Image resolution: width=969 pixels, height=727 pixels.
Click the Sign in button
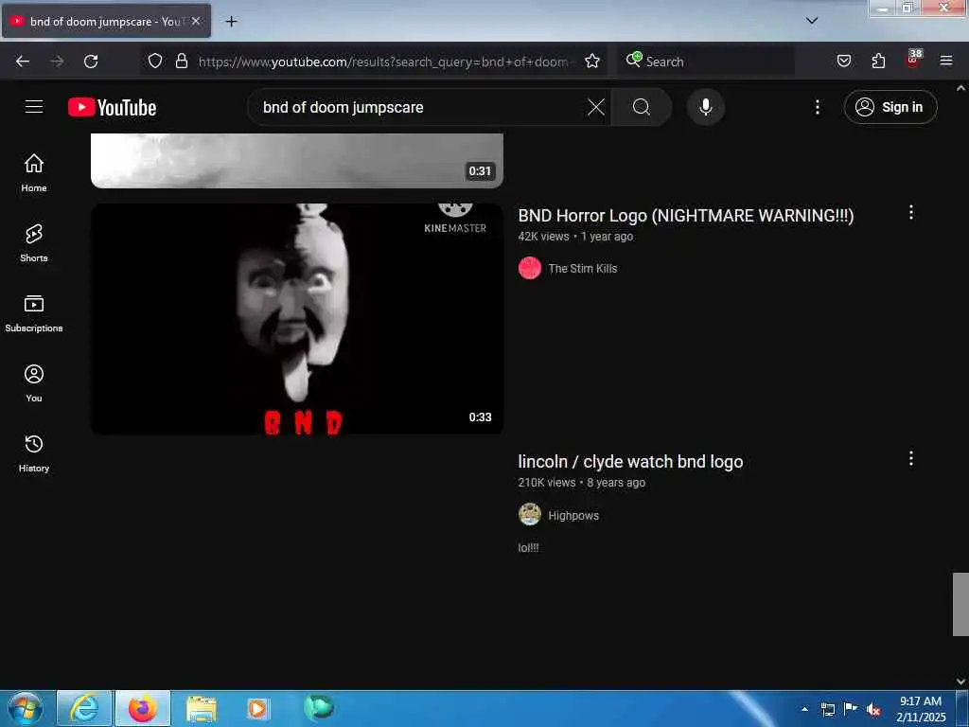890,107
